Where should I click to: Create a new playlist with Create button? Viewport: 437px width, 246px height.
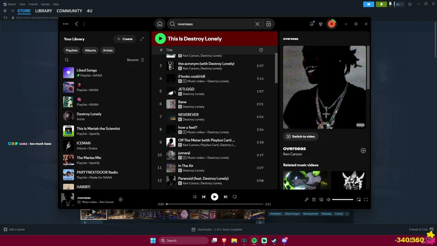[x=125, y=39]
